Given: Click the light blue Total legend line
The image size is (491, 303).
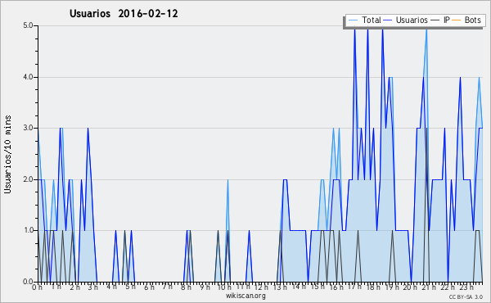Looking at the screenshot, I should pos(353,20).
